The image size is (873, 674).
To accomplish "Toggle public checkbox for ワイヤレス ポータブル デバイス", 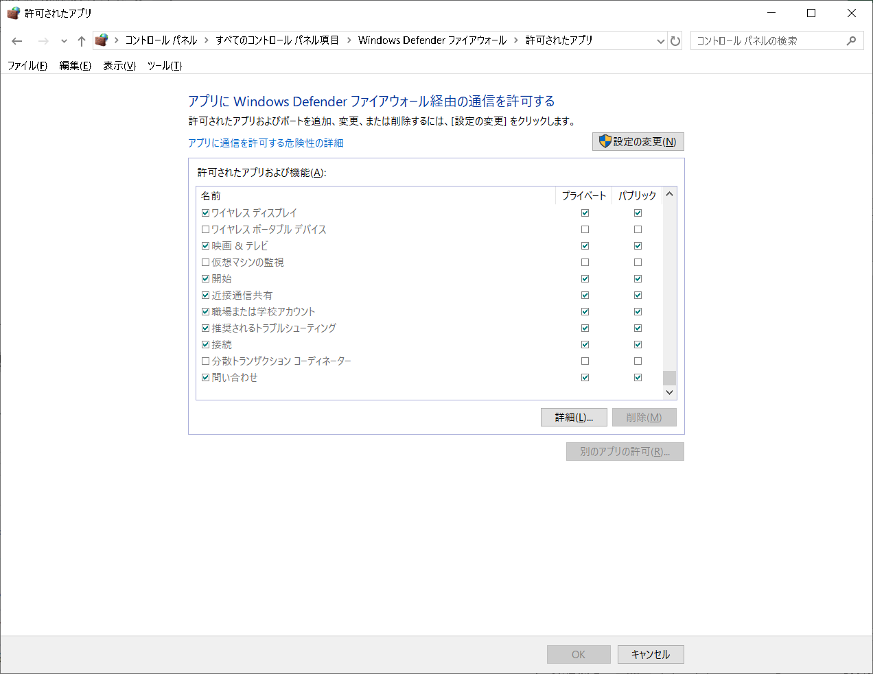I will 638,229.
